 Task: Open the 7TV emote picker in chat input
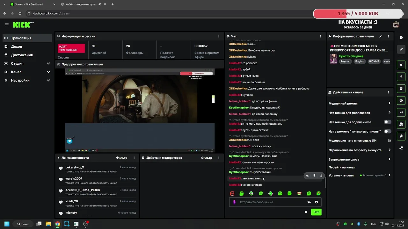pos(309,202)
